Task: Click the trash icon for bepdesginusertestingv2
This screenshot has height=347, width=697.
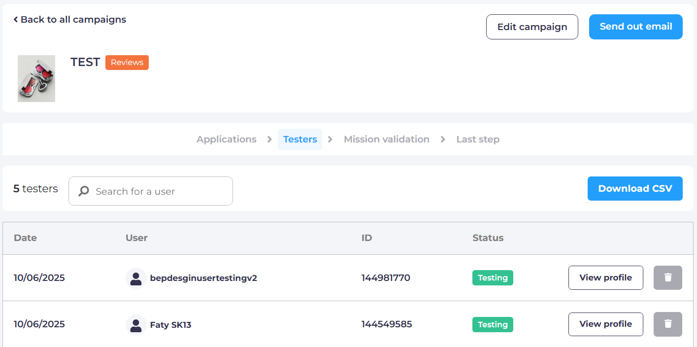Action: pyautogui.click(x=667, y=278)
